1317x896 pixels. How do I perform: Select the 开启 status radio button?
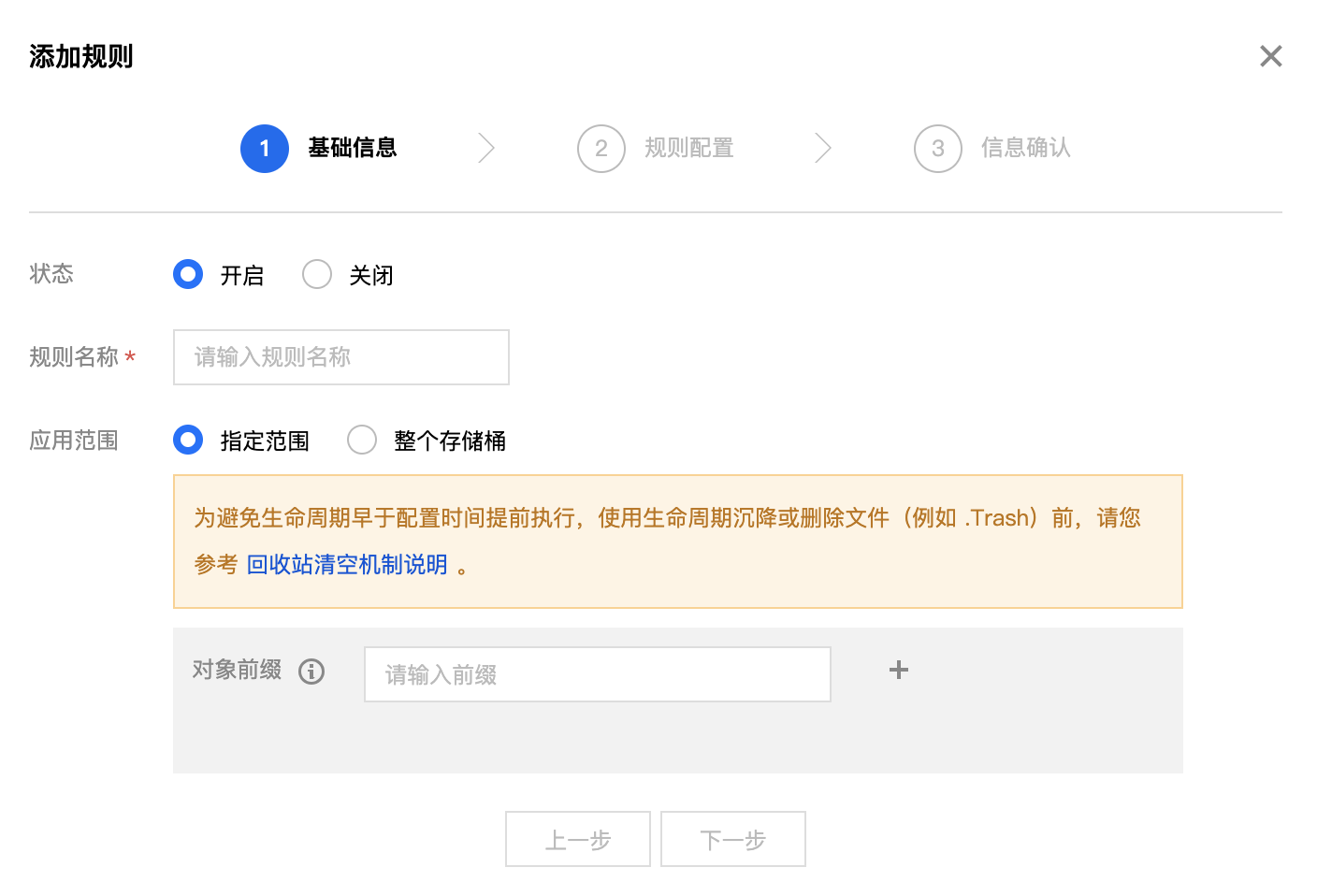click(x=188, y=274)
